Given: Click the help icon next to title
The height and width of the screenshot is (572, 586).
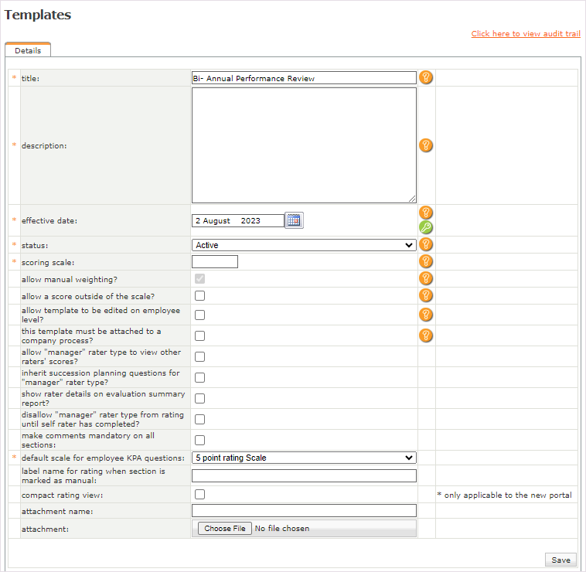Looking at the screenshot, I should pyautogui.click(x=426, y=77).
